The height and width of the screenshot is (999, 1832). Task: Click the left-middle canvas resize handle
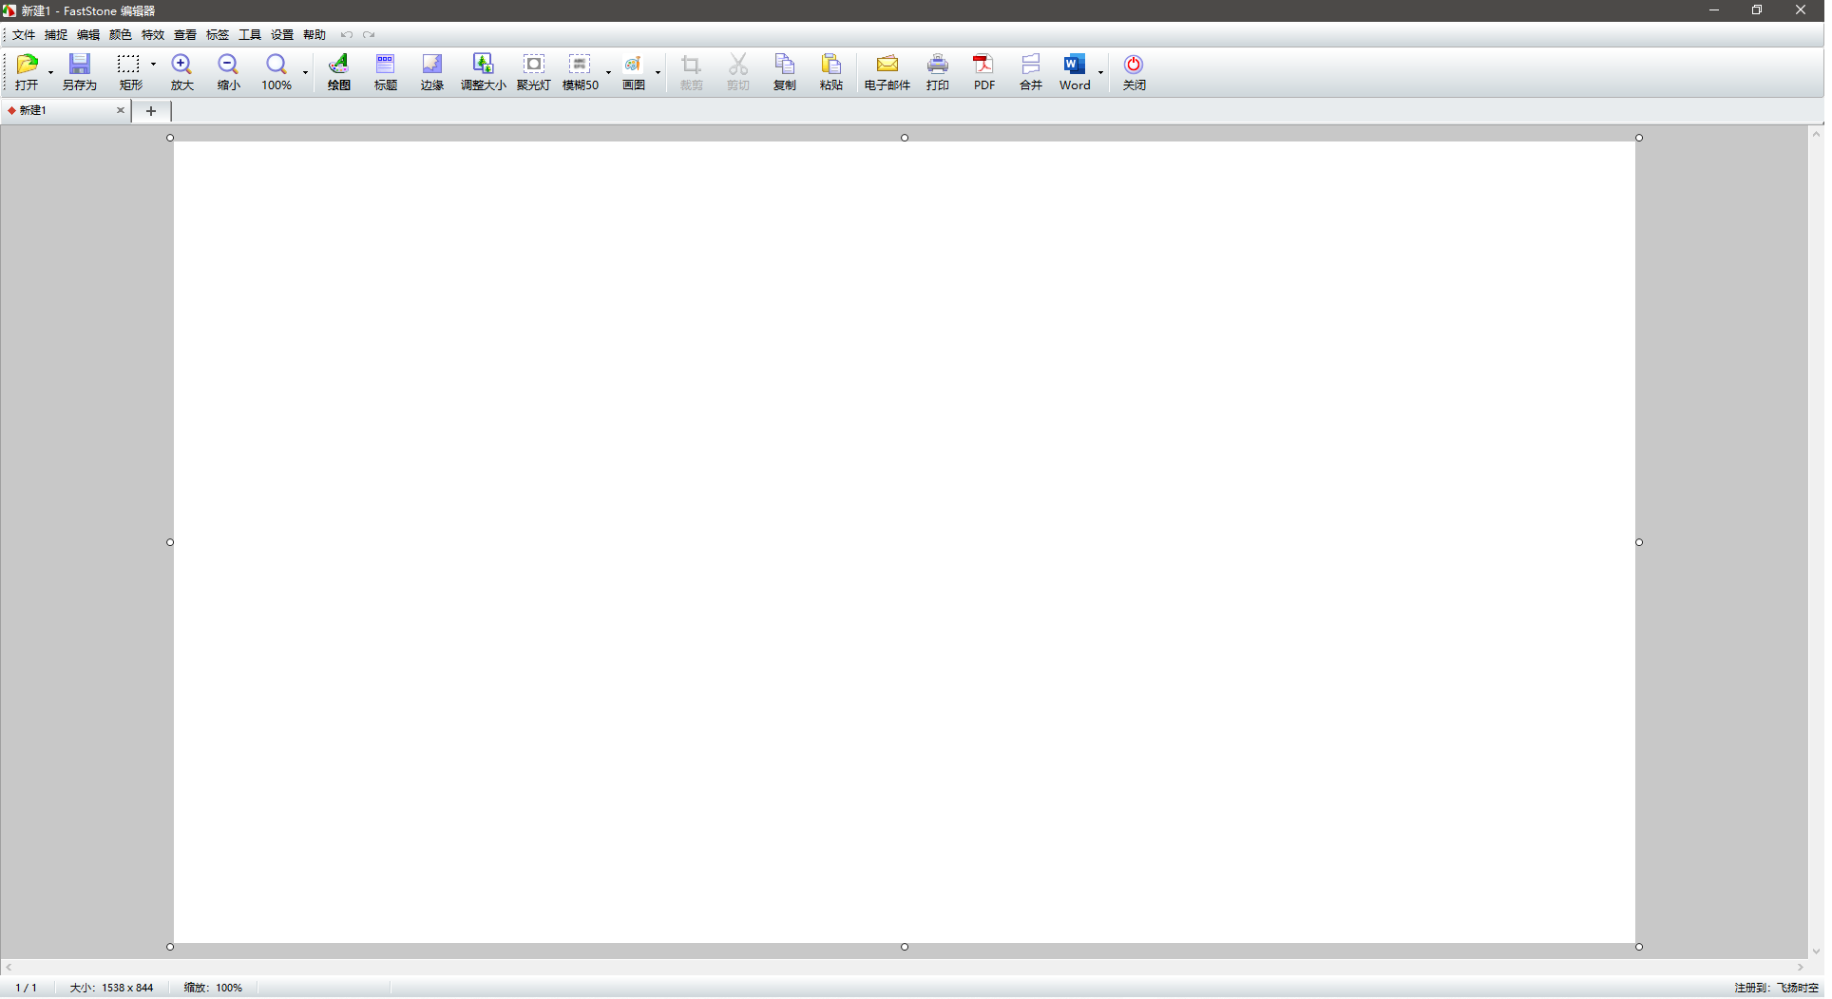[x=170, y=542]
